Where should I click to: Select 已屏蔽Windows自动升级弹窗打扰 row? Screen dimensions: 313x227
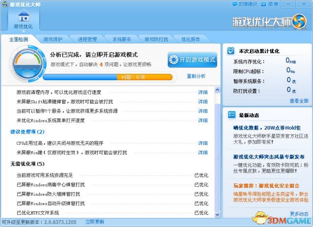coord(112,204)
